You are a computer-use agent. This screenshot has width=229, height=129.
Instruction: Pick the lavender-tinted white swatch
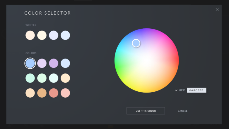[54, 35]
